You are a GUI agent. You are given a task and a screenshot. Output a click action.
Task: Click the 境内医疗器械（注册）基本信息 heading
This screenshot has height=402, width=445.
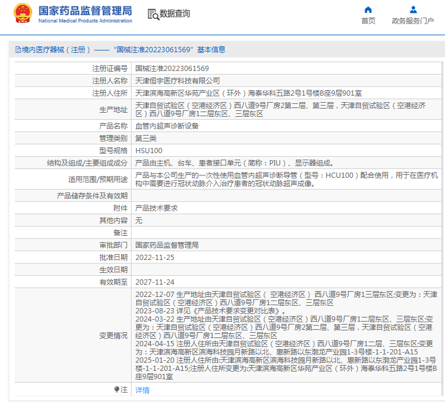(x=123, y=50)
